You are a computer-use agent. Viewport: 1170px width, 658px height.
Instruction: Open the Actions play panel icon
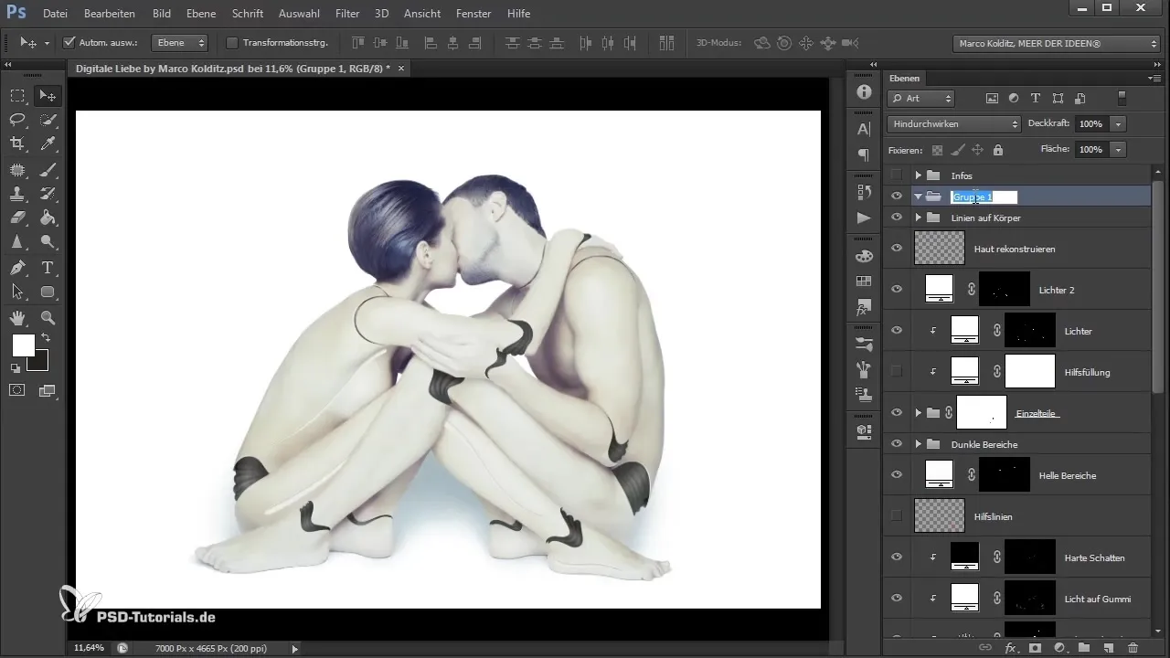click(864, 218)
